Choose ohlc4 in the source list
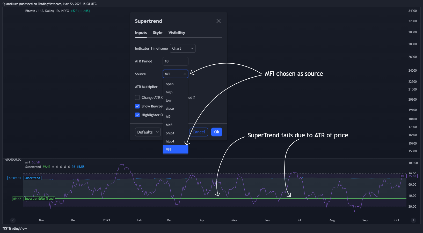The height and width of the screenshot is (233, 423). 175,133
